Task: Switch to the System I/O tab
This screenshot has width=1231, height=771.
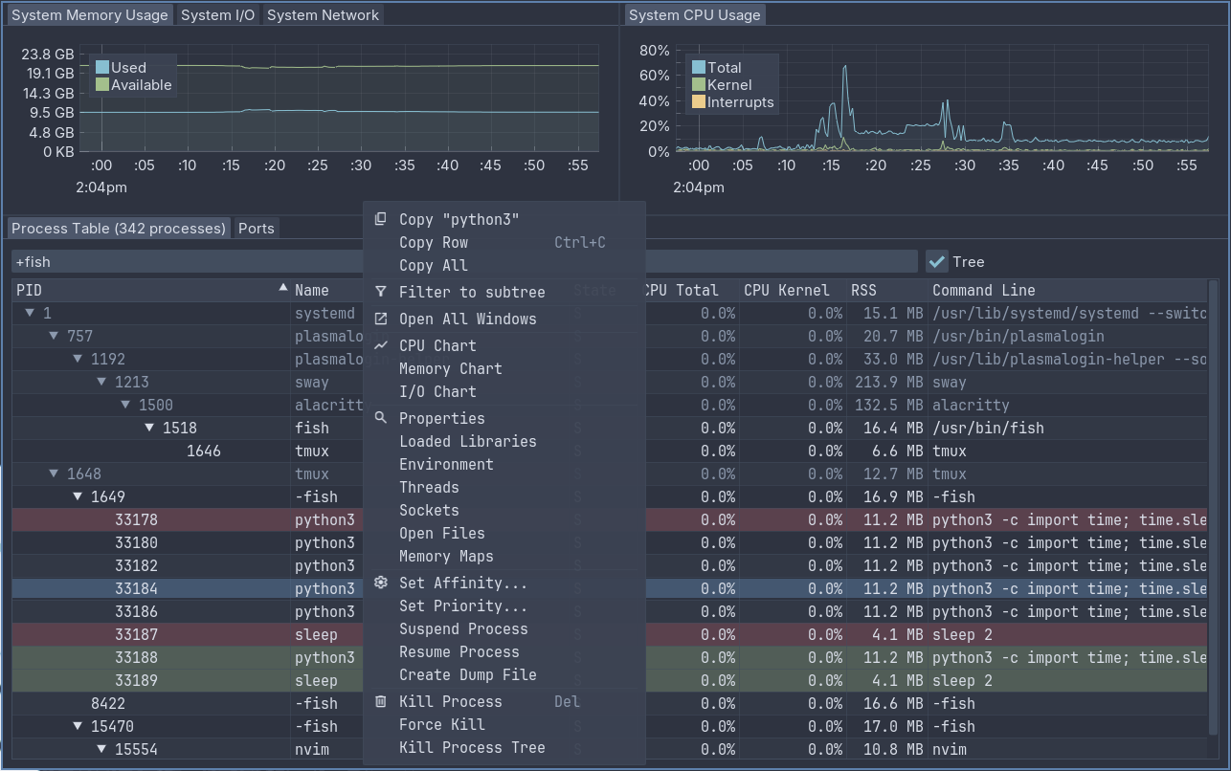Action: [217, 15]
